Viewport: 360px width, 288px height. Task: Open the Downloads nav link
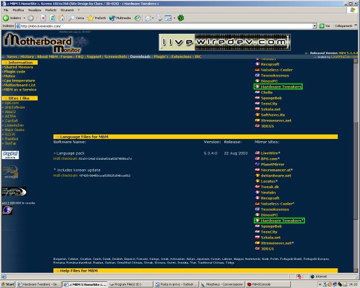click(x=140, y=57)
